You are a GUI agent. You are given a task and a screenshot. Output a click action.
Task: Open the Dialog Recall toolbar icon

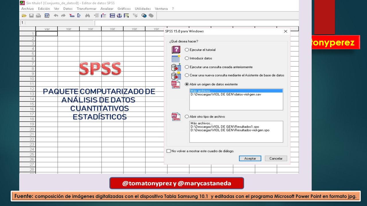pyautogui.click(x=47, y=16)
